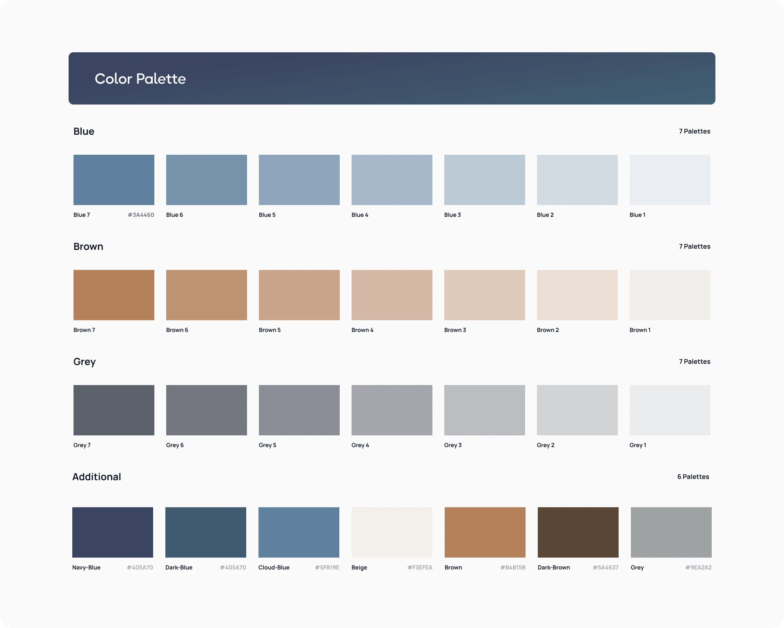The height and width of the screenshot is (628, 784).
Task: Click 6 Palettes count label
Action: 693,477
